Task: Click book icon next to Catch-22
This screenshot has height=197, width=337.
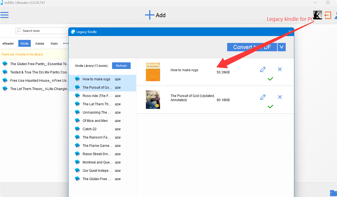Action: click(x=77, y=129)
